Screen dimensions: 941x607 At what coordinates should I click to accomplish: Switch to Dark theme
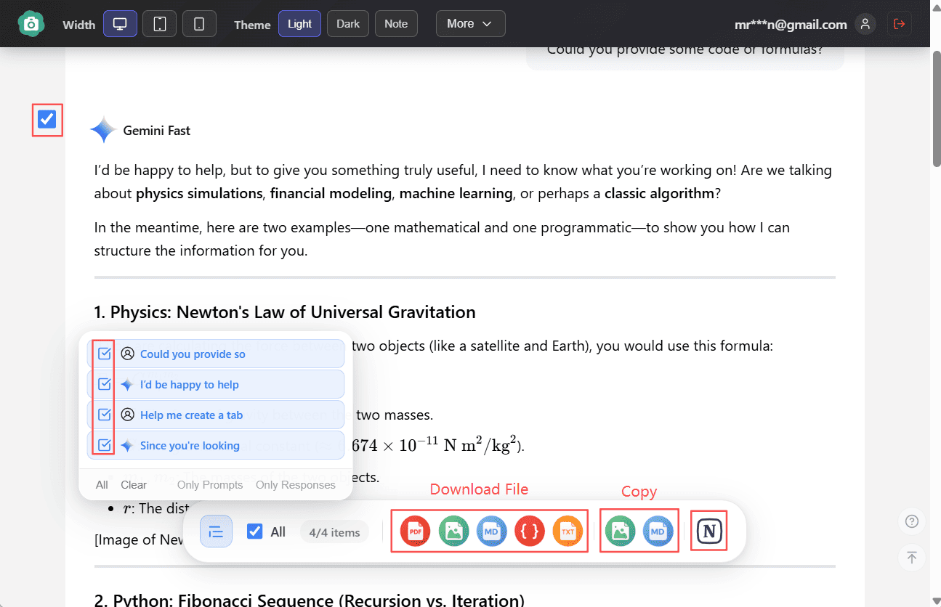tap(348, 24)
